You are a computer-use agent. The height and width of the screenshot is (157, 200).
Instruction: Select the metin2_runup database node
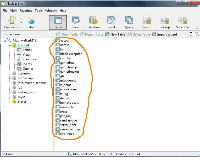coord(25,92)
